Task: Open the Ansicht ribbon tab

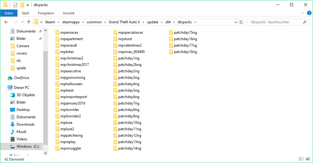Action: (x=69, y=13)
